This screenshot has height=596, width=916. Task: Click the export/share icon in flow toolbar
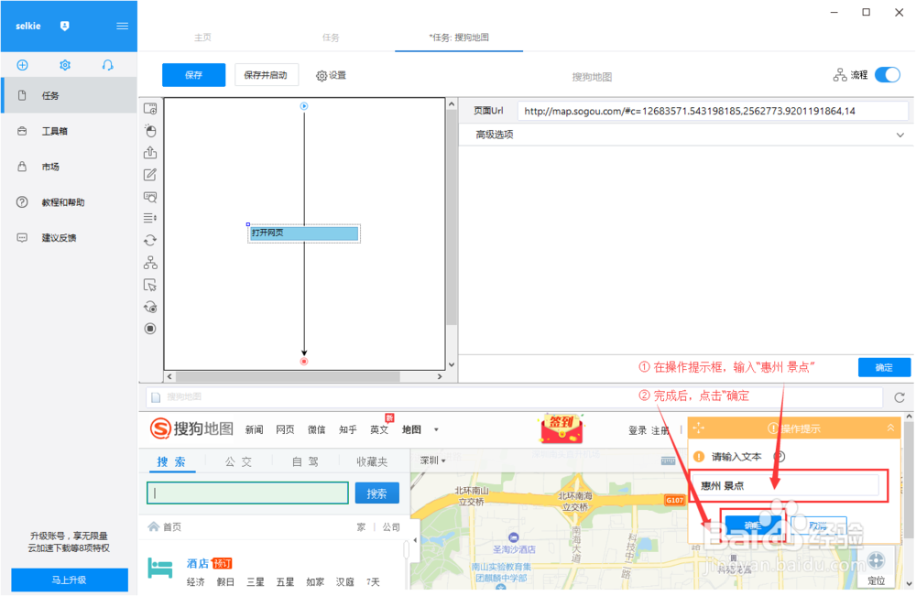click(150, 152)
